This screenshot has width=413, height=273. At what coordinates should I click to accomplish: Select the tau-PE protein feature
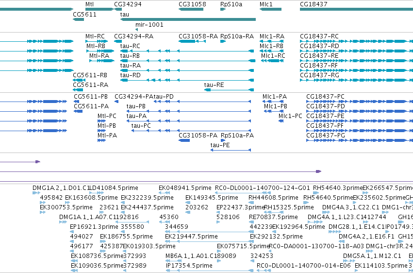pyautogui.click(x=231, y=150)
